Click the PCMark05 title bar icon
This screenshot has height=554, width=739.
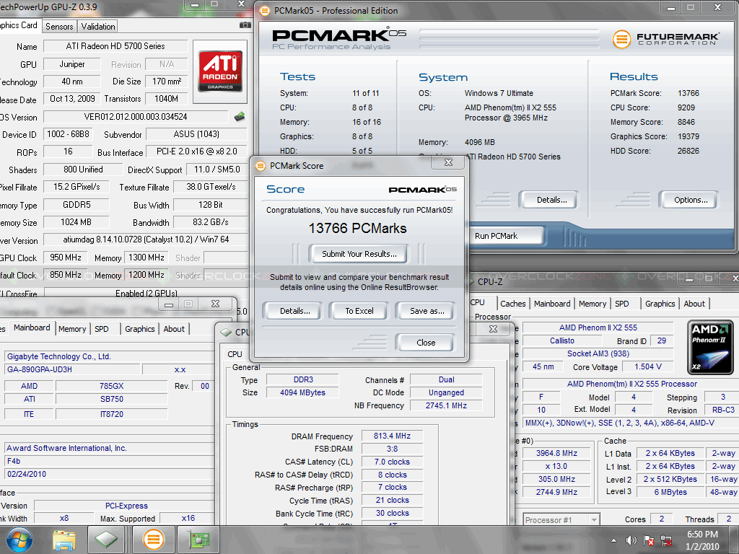click(265, 10)
